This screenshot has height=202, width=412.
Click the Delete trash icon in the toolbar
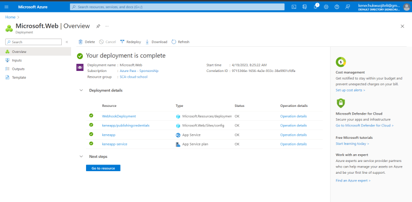pyautogui.click(x=81, y=42)
